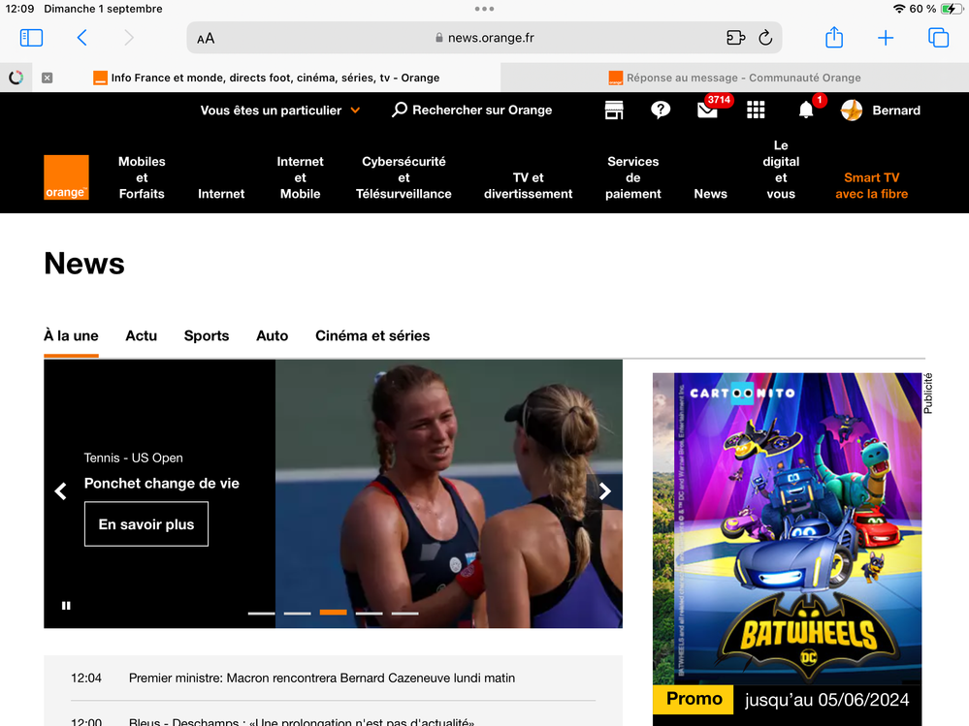Switch to the Actu tab

(141, 335)
